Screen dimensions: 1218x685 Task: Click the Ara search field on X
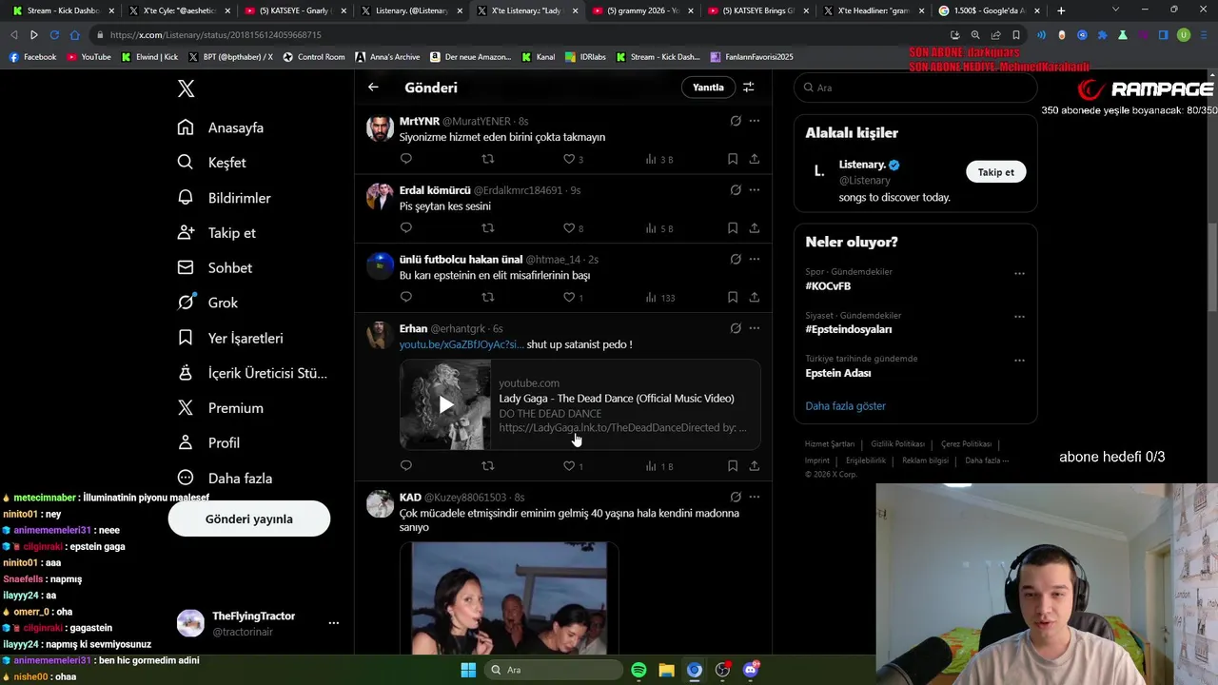coord(915,88)
